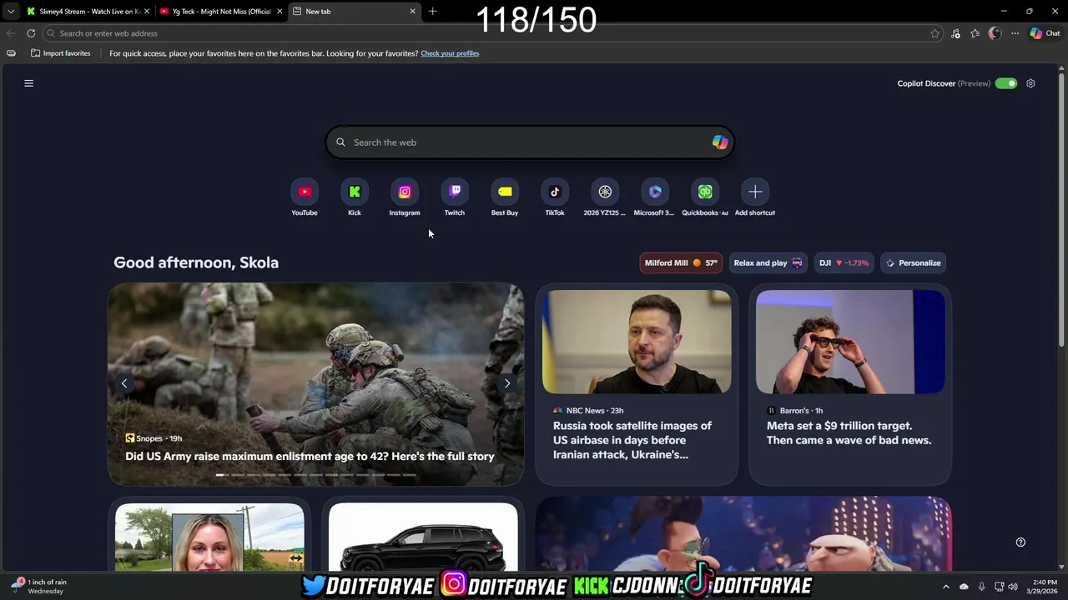Image resolution: width=1068 pixels, height=600 pixels.
Task: Close the Slimey4 Stream tab
Action: point(147,12)
